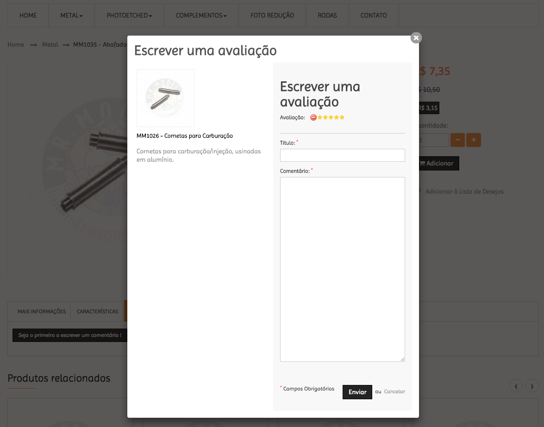Select the first rating star
The height and width of the screenshot is (427, 544).
click(320, 117)
